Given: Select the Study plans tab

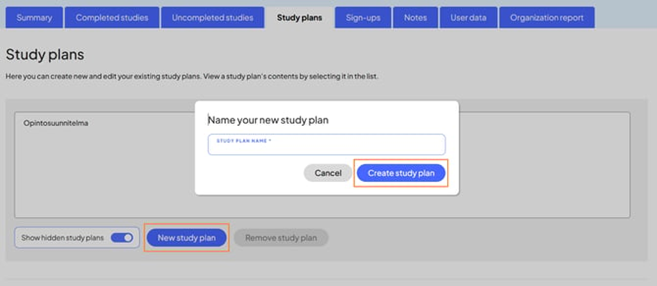Looking at the screenshot, I should [299, 18].
